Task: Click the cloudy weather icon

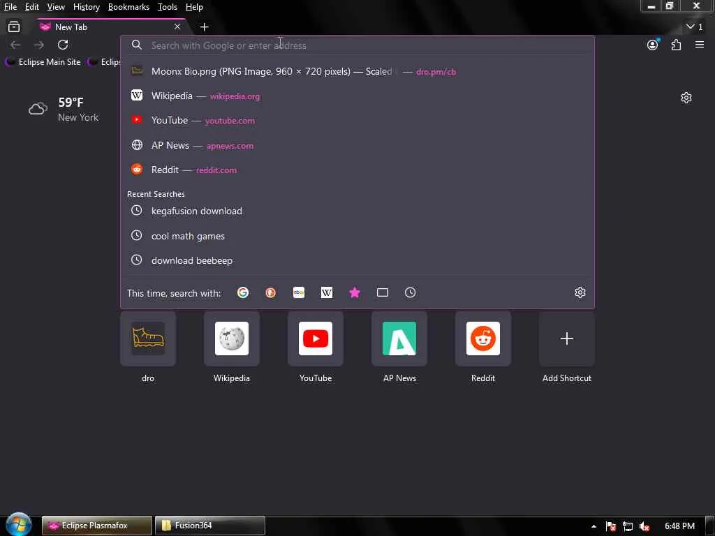Action: tap(38, 109)
